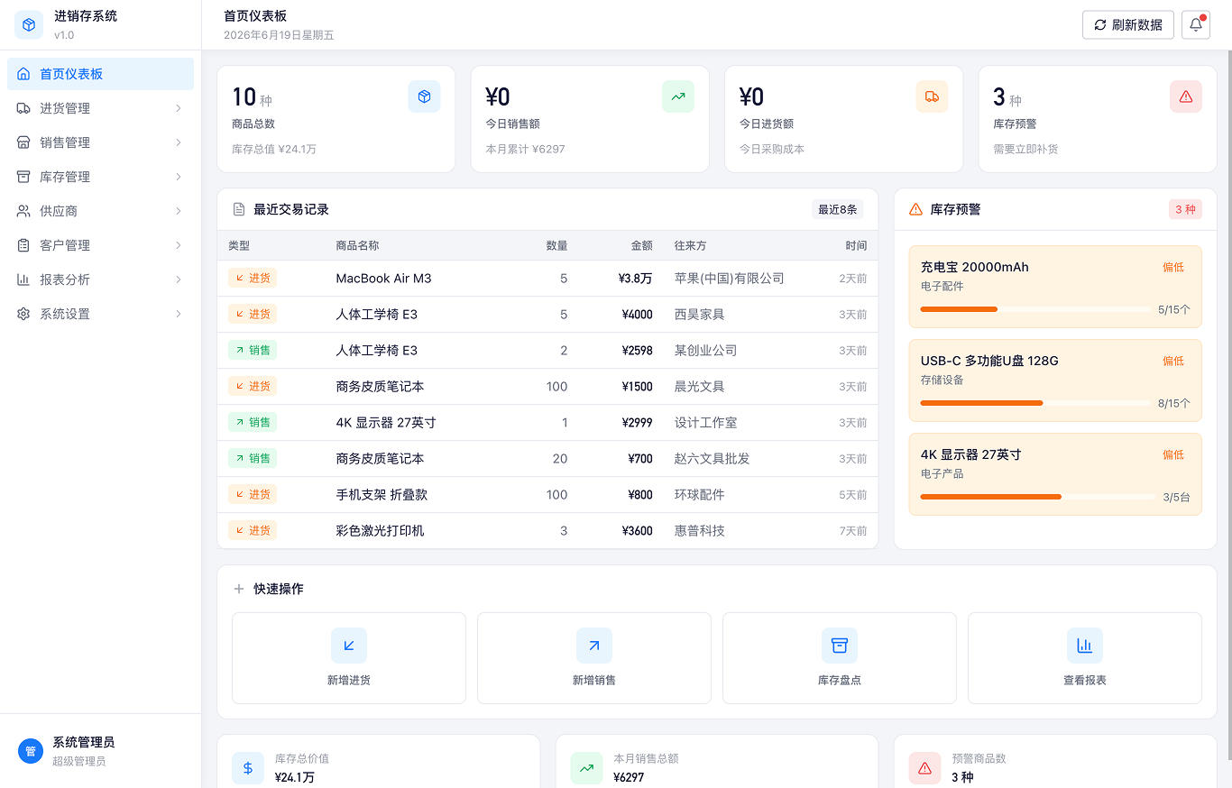Click the 偏低 tag on 充电宝 20000mAh card

pos(1173,267)
